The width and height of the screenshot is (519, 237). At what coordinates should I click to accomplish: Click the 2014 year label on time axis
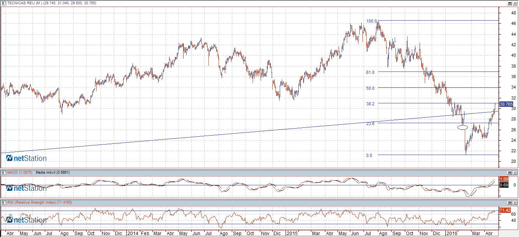[x=132, y=234]
